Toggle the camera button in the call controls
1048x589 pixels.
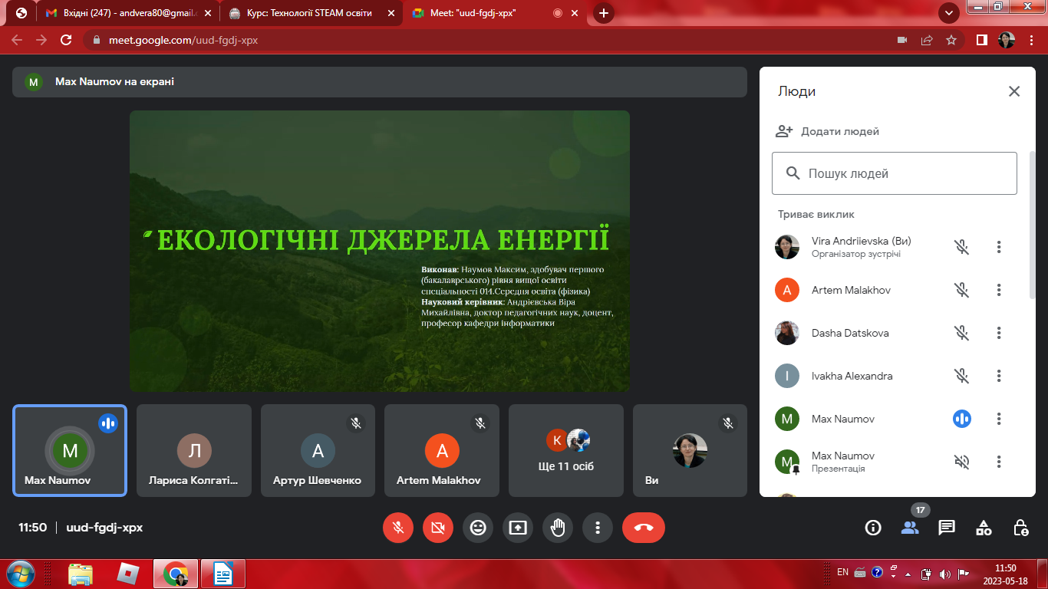point(438,528)
